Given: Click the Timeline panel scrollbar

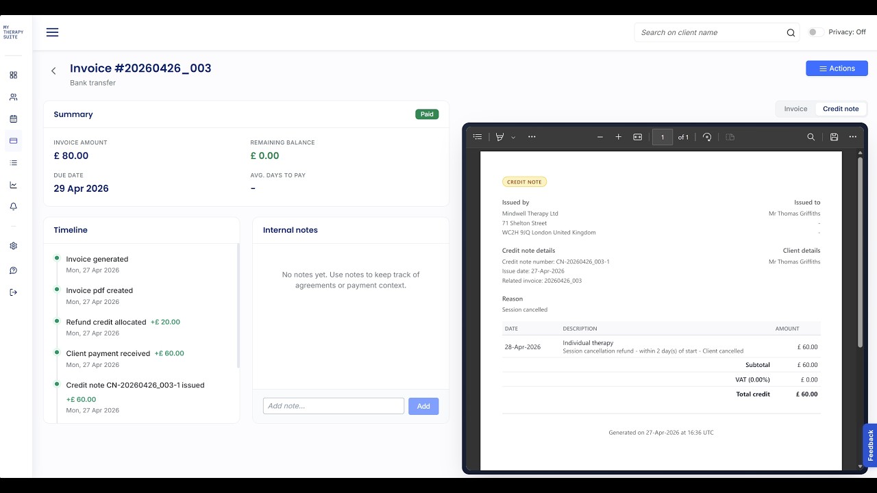Looking at the screenshot, I should pos(238,306).
